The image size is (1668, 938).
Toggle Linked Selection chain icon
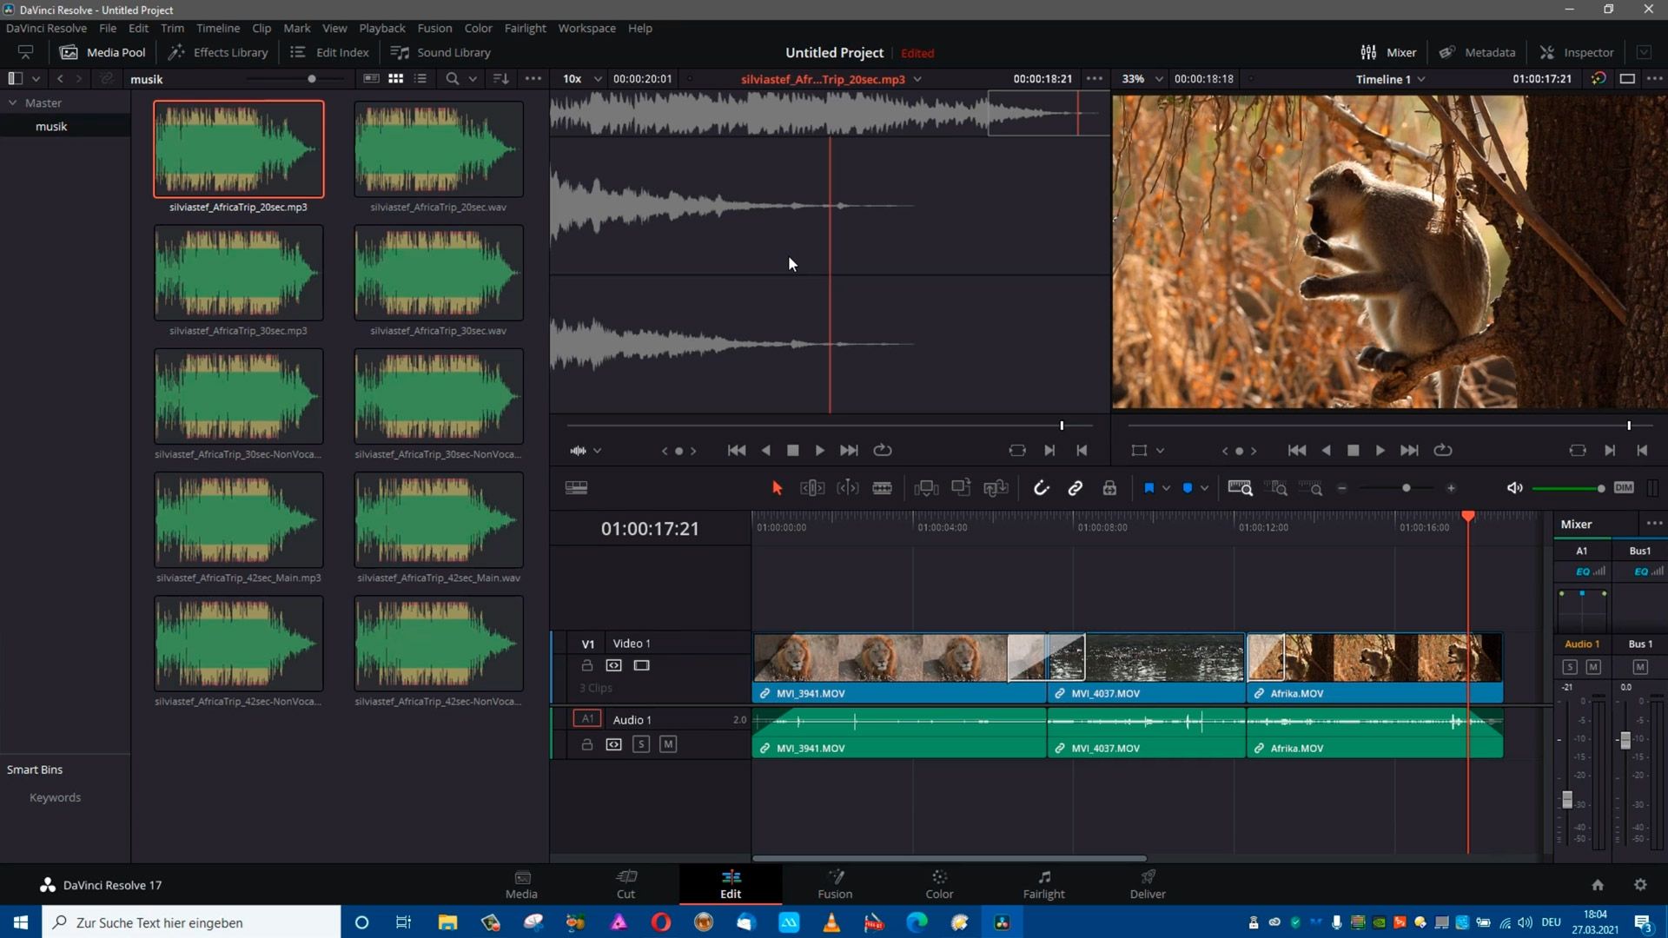coord(1075,488)
